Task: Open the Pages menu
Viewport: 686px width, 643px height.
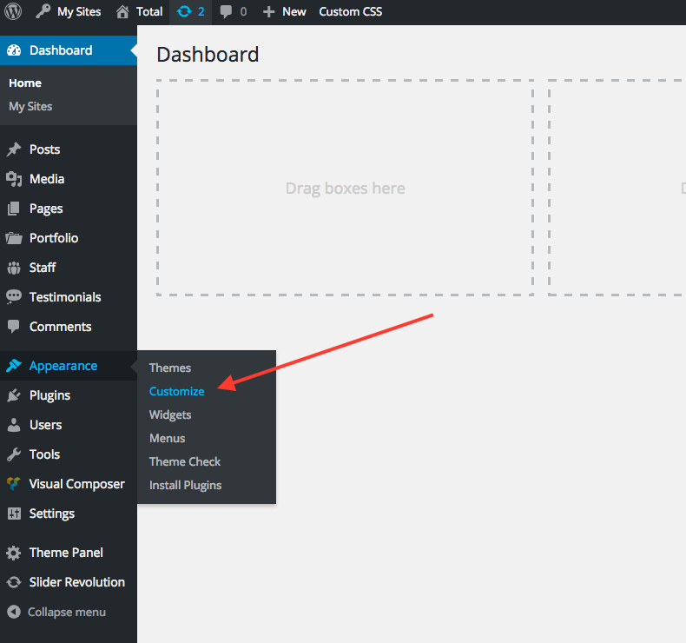Action: (46, 209)
